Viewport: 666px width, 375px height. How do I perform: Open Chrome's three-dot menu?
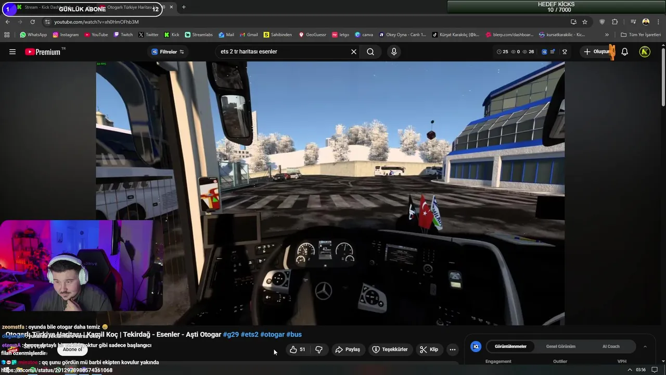pos(658,22)
